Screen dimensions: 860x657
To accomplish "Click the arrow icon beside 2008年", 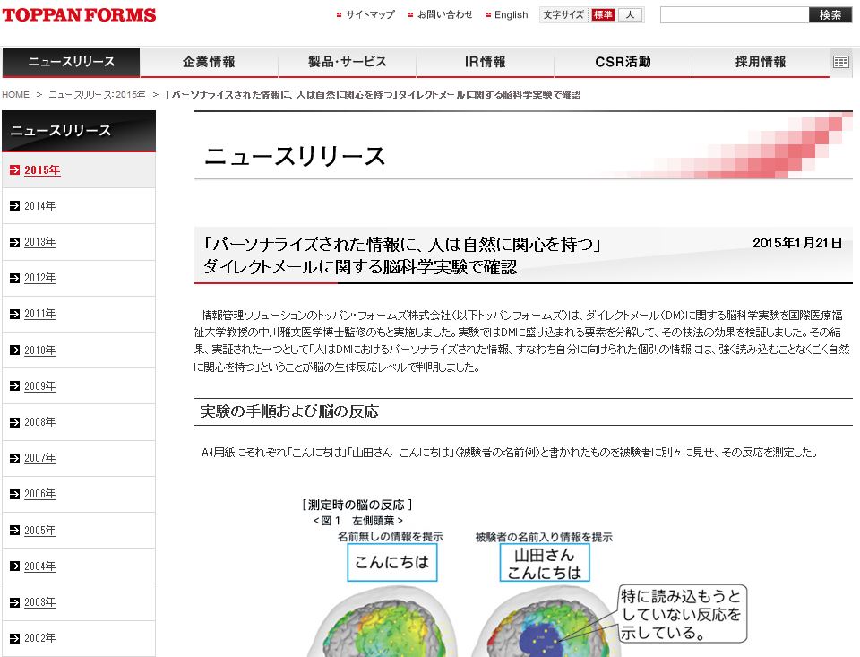I will click(x=15, y=422).
